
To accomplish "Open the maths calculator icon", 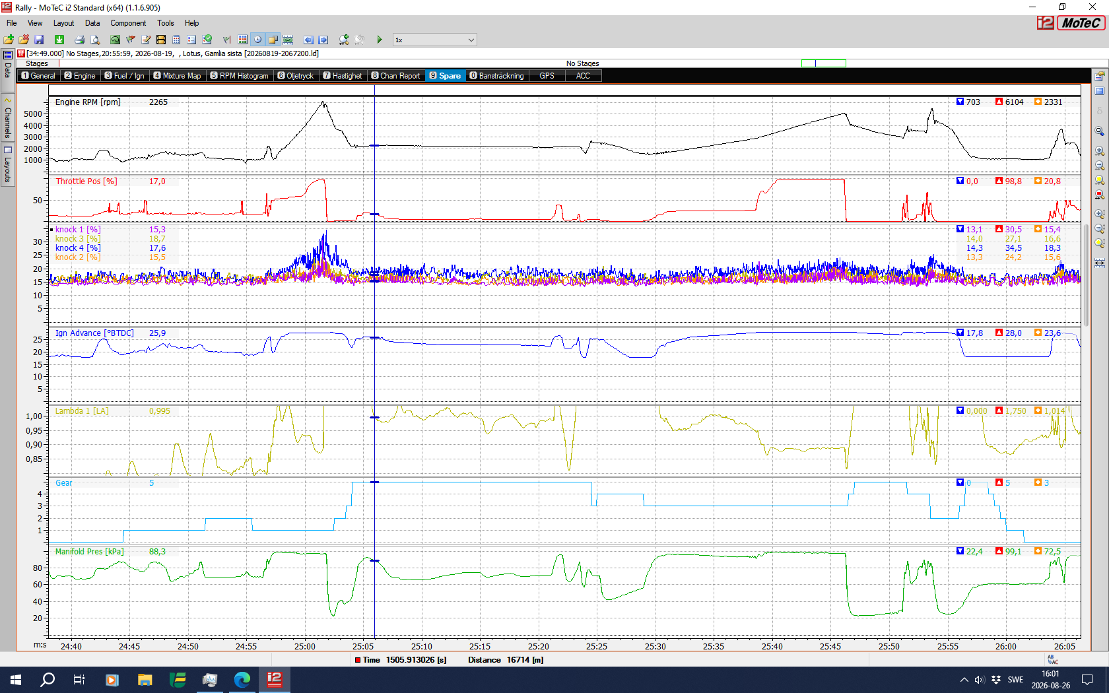I will pos(176,40).
